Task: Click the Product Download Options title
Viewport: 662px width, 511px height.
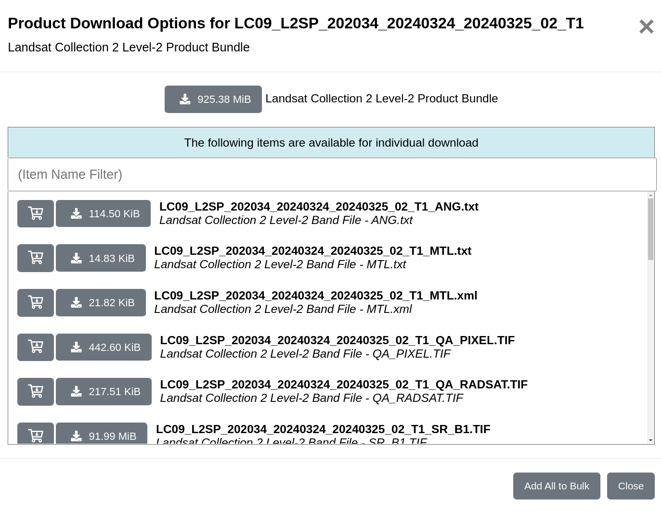Action: 296,23
